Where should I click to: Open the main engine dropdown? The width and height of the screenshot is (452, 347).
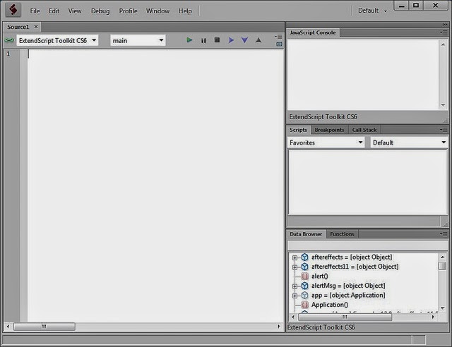138,40
